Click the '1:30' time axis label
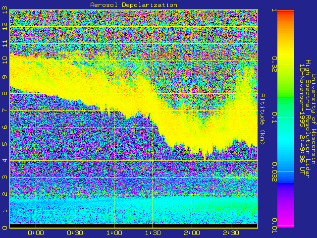The height and width of the screenshot is (238, 317). (x=153, y=233)
